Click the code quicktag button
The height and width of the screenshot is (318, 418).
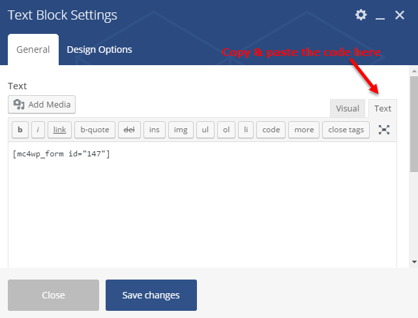coord(271,130)
